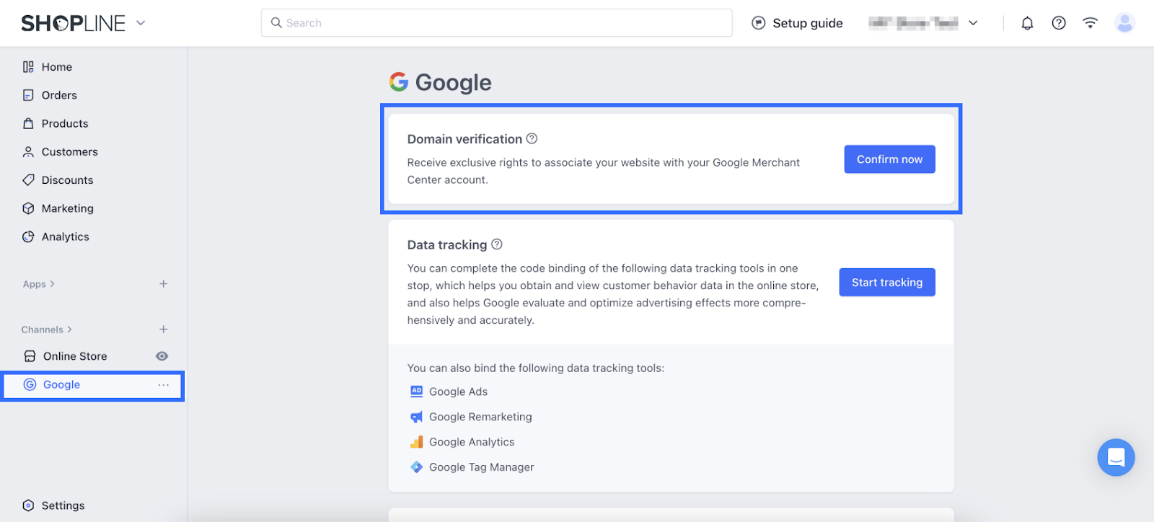The width and height of the screenshot is (1154, 522).
Task: Click Google Ads text
Action: point(459,391)
